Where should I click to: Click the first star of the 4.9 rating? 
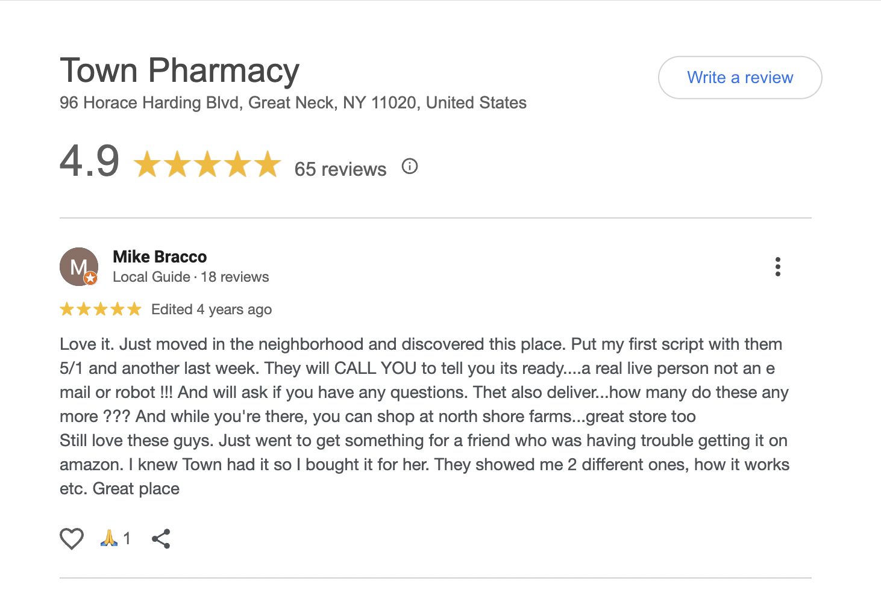147,164
